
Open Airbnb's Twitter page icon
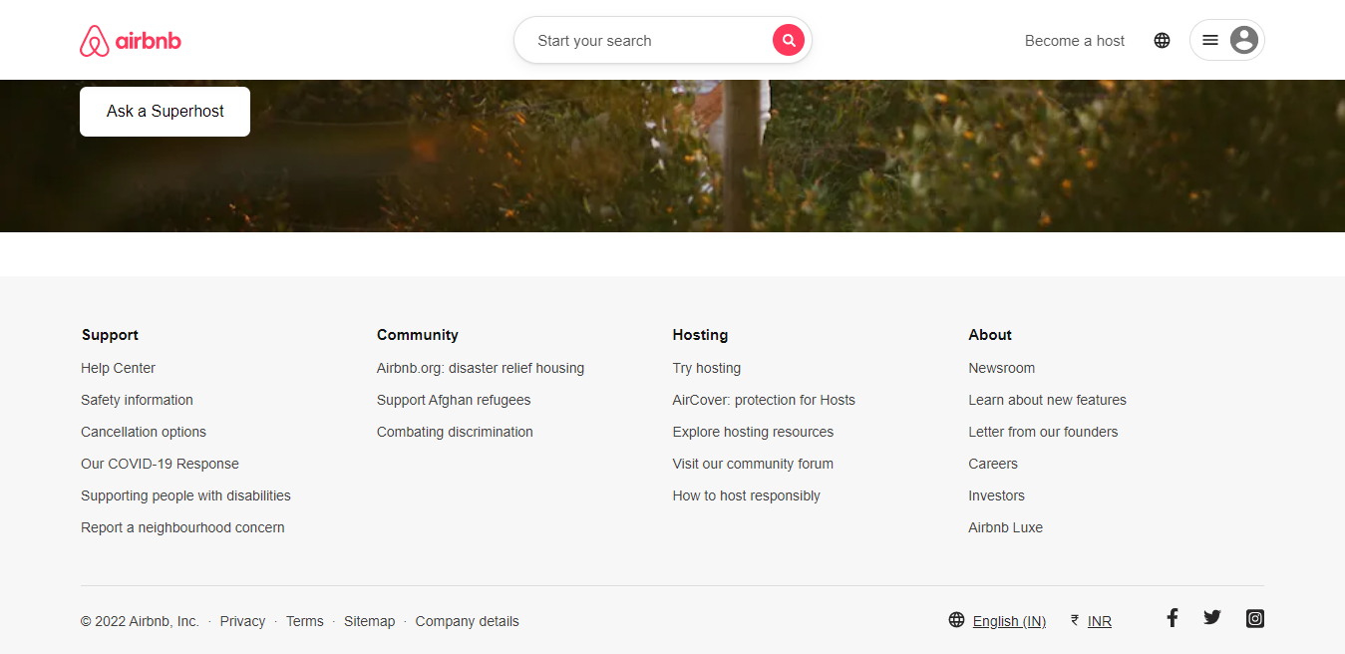(1211, 618)
